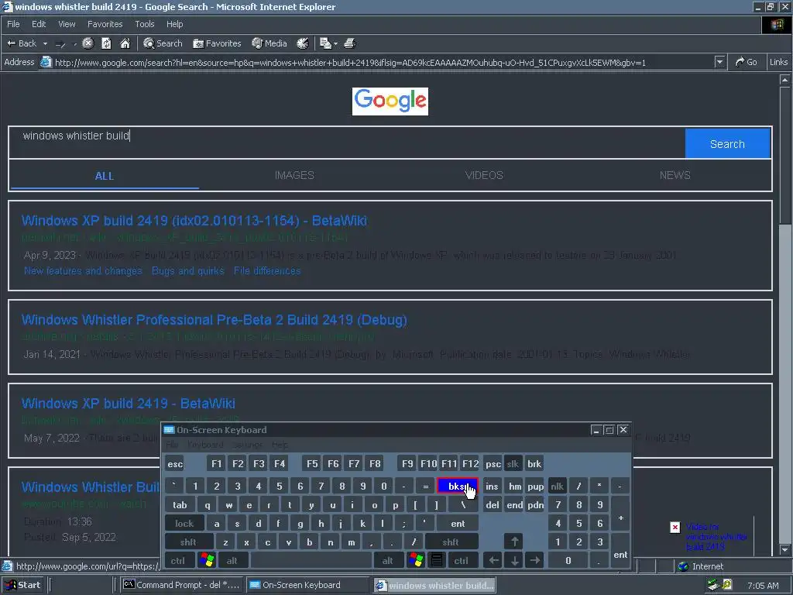Viewport: 793px width, 595px height.
Task: Open the Edit menu in Internet Explorer
Action: click(39, 24)
